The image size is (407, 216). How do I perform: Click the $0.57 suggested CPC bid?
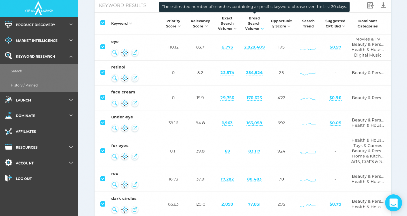point(335,47)
